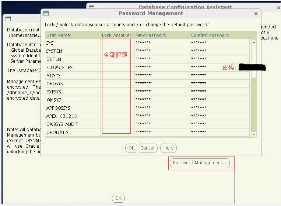
Task: Click New Password field for SYS
Action: pyautogui.click(x=162, y=43)
